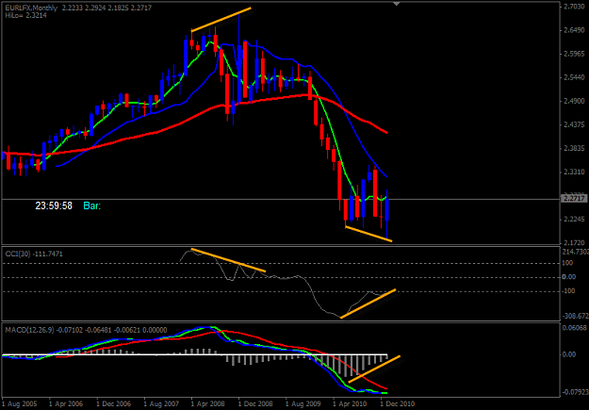Click the 2.4900 price axis value
This screenshot has width=589, height=410.
point(573,101)
